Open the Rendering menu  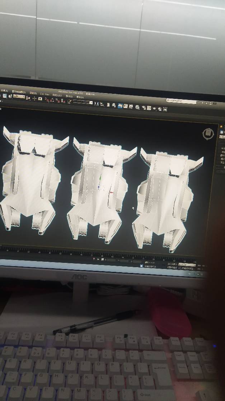click(33, 93)
